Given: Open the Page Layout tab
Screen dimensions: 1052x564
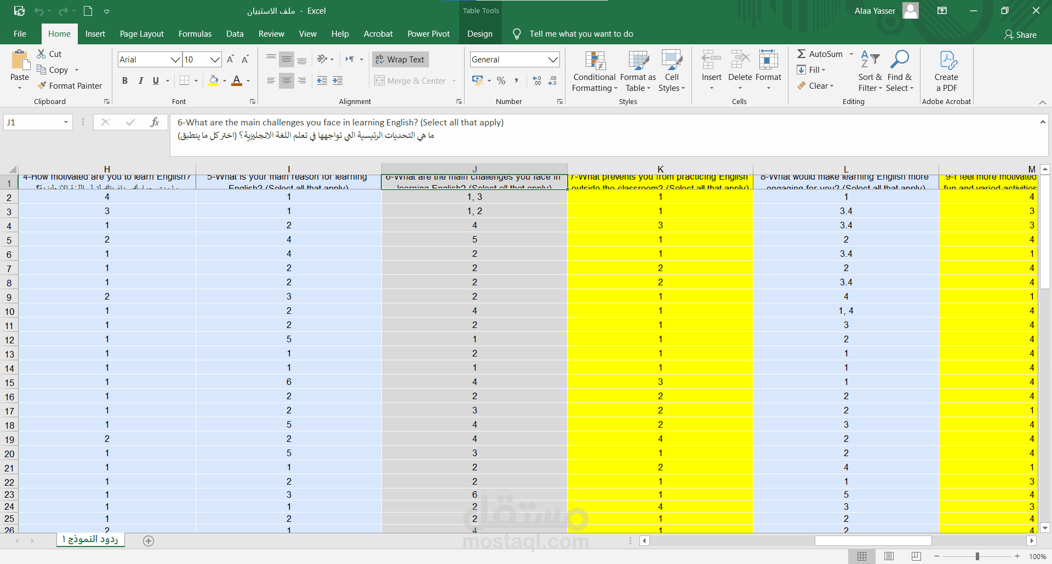Looking at the screenshot, I should click(141, 34).
